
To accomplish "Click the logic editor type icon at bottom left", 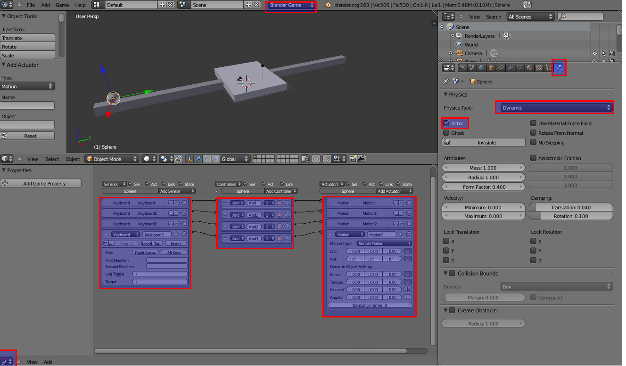I will tap(7, 362).
